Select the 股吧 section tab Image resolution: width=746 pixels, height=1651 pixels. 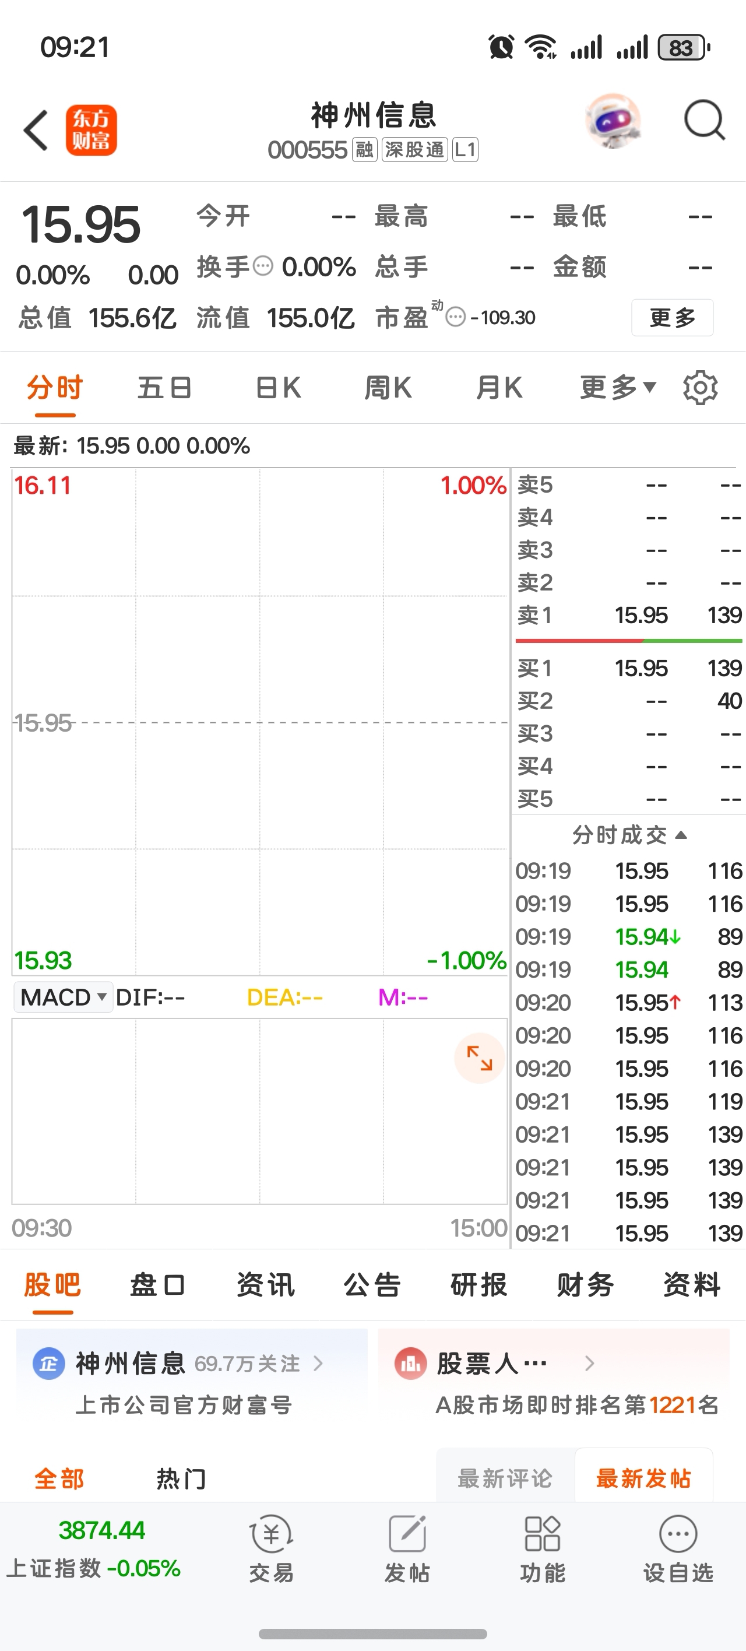(52, 1285)
